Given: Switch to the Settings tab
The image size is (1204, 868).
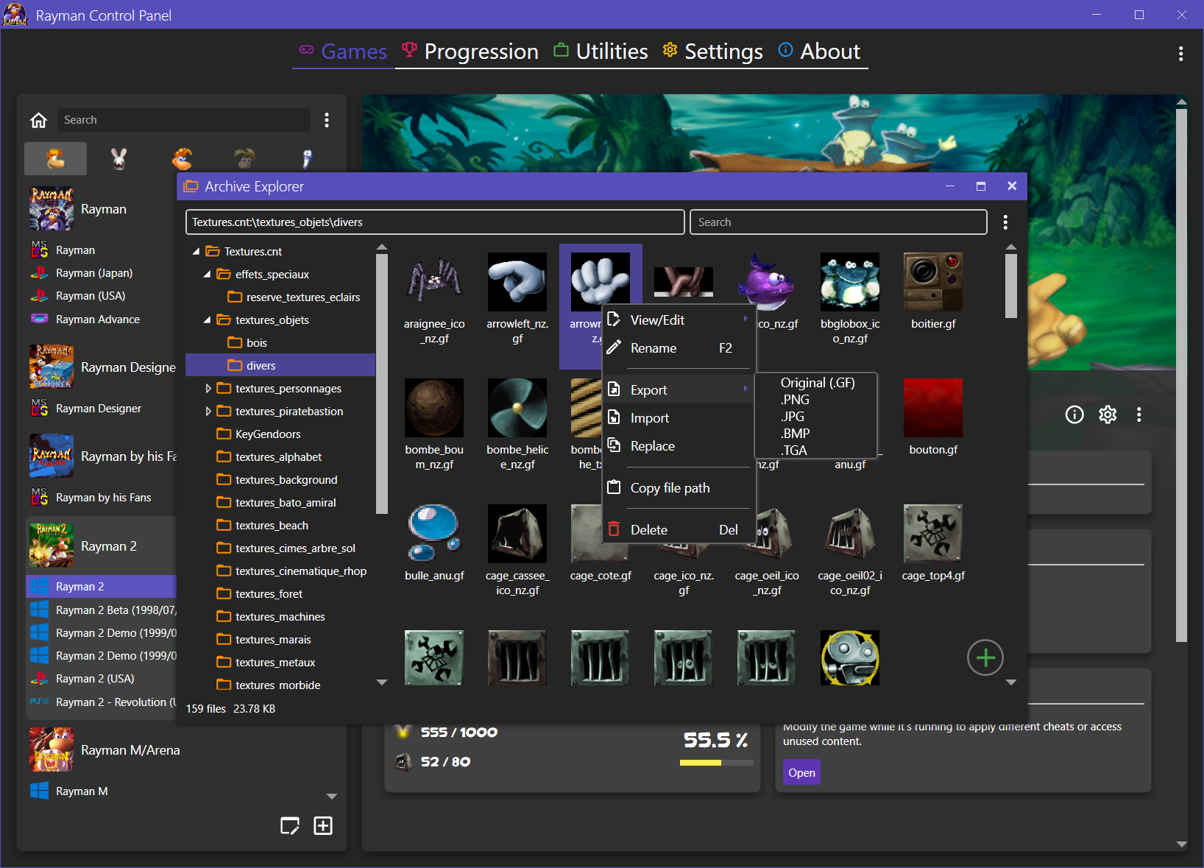Looking at the screenshot, I should 712,52.
